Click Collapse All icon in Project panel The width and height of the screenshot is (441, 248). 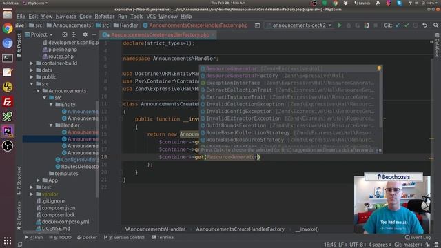click(x=74, y=34)
